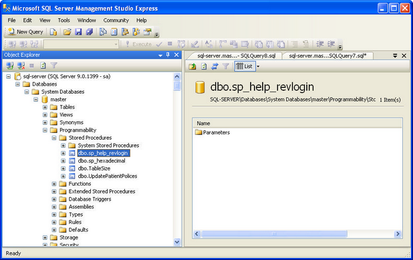
Task: Open the available databases combo box
Action: (82, 44)
